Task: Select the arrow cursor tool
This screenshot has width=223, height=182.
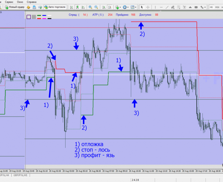Action: click(x=142, y=7)
